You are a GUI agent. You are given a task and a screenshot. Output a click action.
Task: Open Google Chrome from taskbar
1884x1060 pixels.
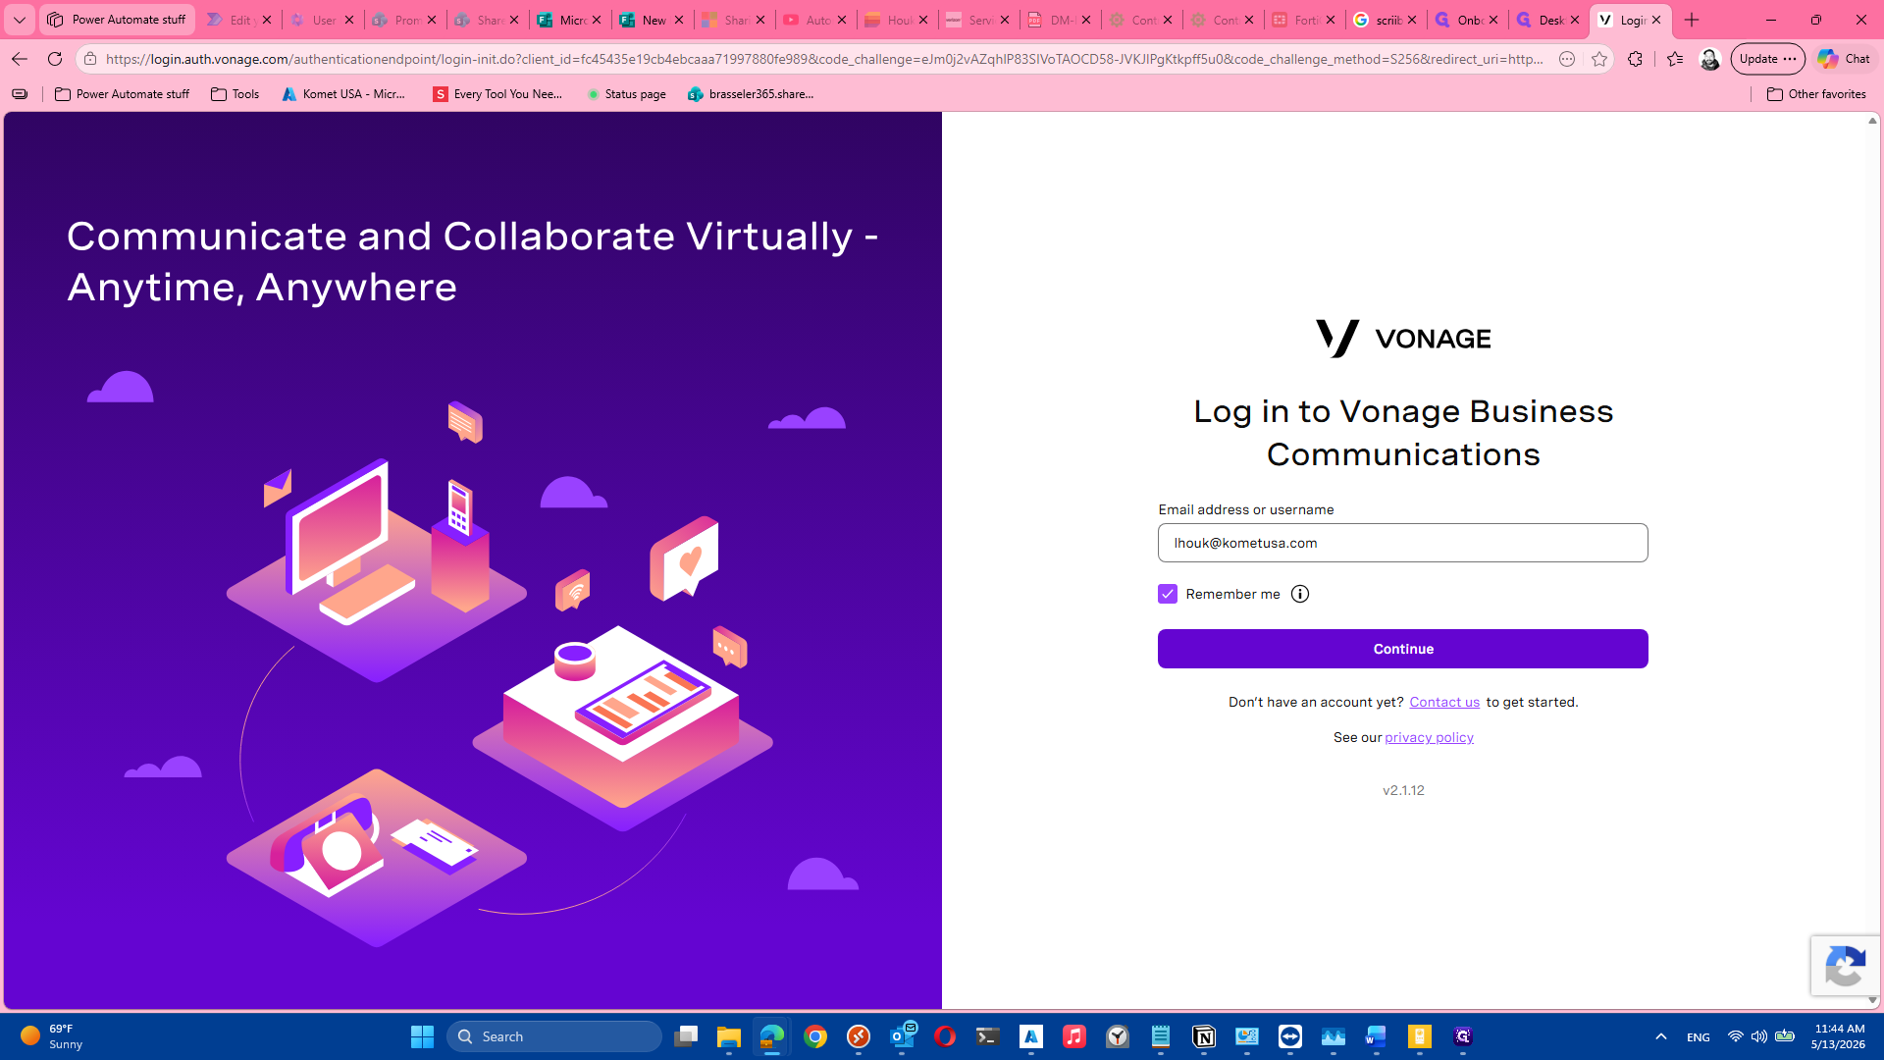pyautogui.click(x=815, y=1036)
